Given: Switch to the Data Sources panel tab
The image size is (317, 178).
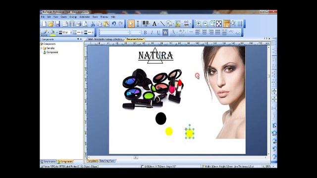Looking at the screenshot, I should pyautogui.click(x=49, y=162).
